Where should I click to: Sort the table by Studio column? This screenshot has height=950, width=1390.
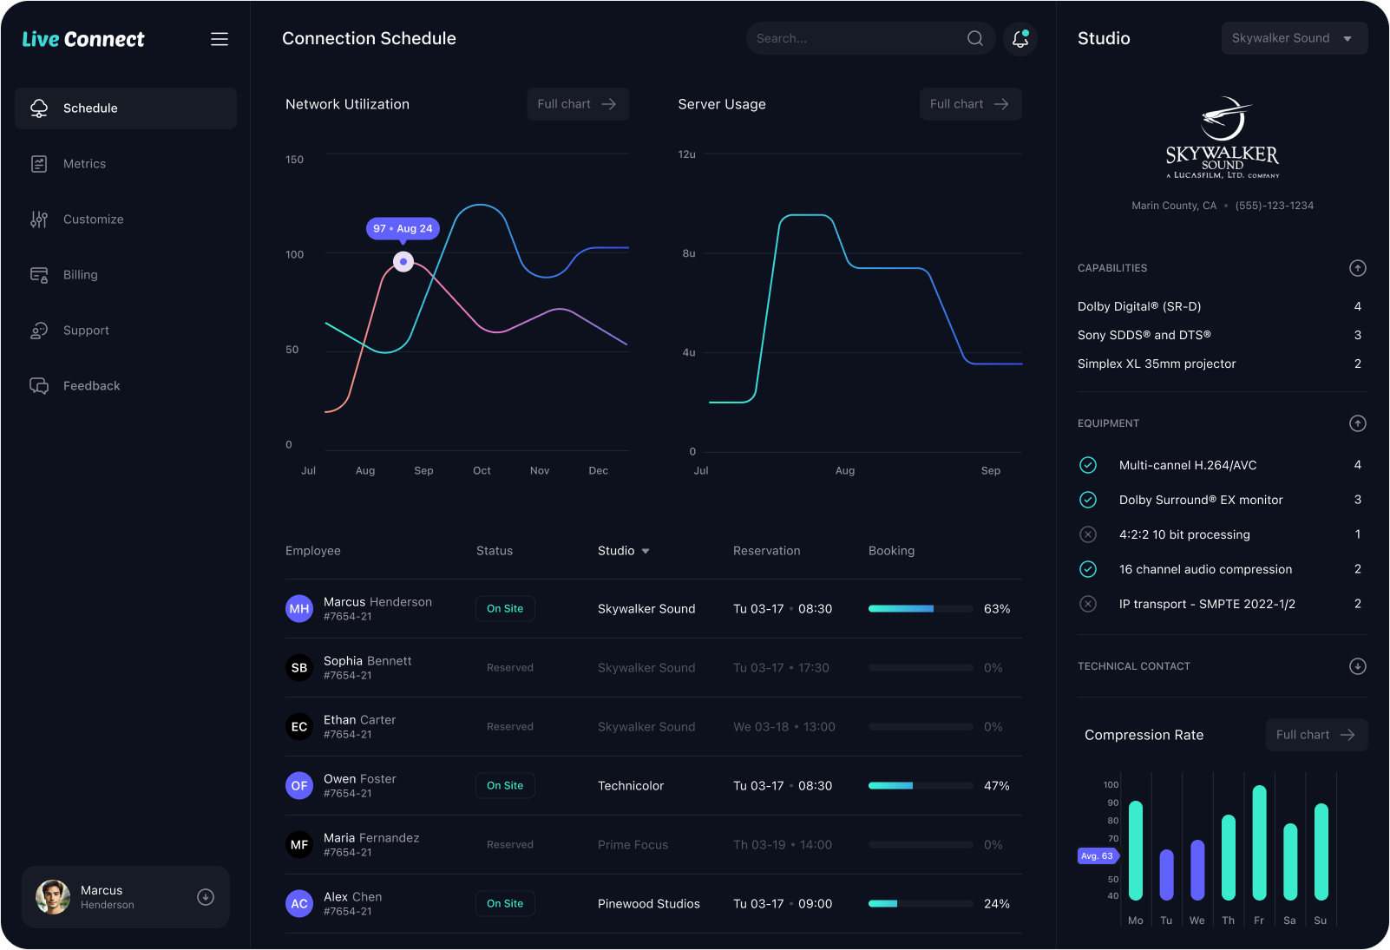point(623,551)
